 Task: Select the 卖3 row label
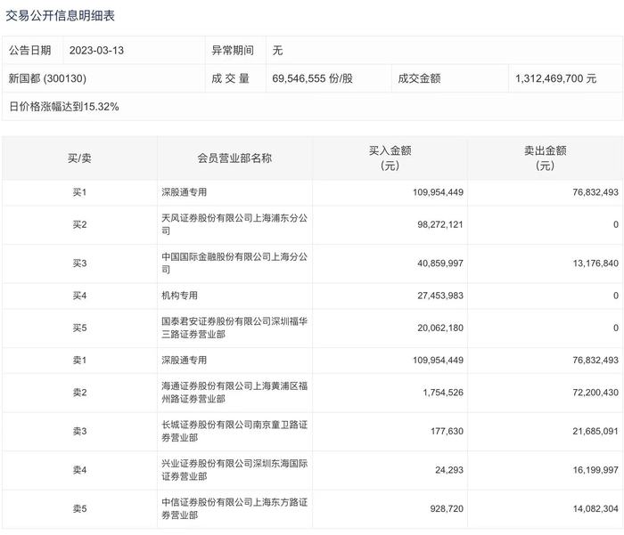coord(79,431)
